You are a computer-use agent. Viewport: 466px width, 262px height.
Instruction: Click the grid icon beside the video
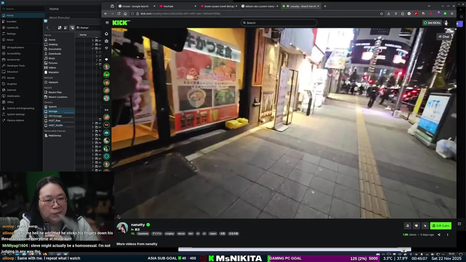(x=459, y=224)
